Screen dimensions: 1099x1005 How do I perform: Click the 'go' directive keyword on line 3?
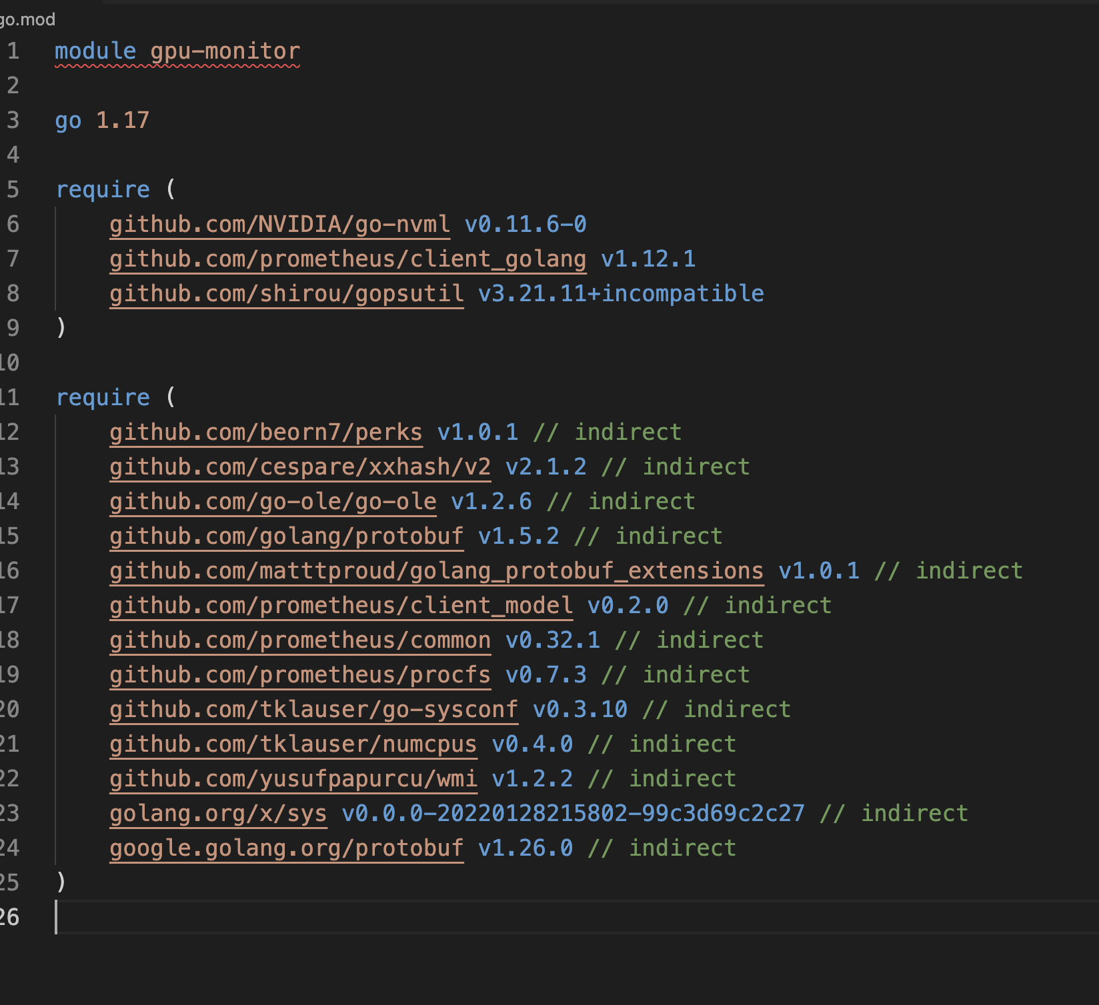(68, 121)
